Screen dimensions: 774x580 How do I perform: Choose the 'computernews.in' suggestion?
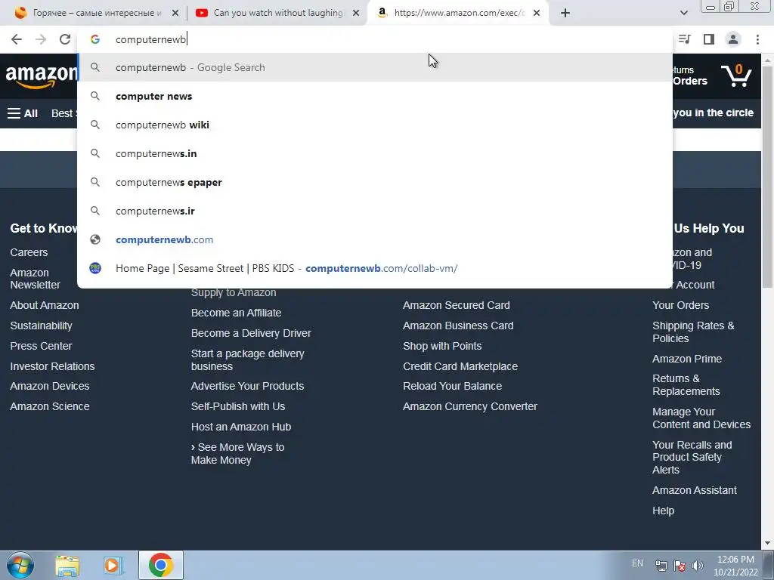(x=375, y=153)
